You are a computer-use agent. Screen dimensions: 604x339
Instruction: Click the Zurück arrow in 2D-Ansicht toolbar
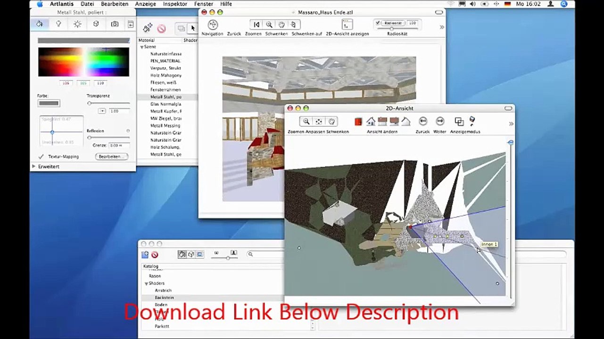423,121
